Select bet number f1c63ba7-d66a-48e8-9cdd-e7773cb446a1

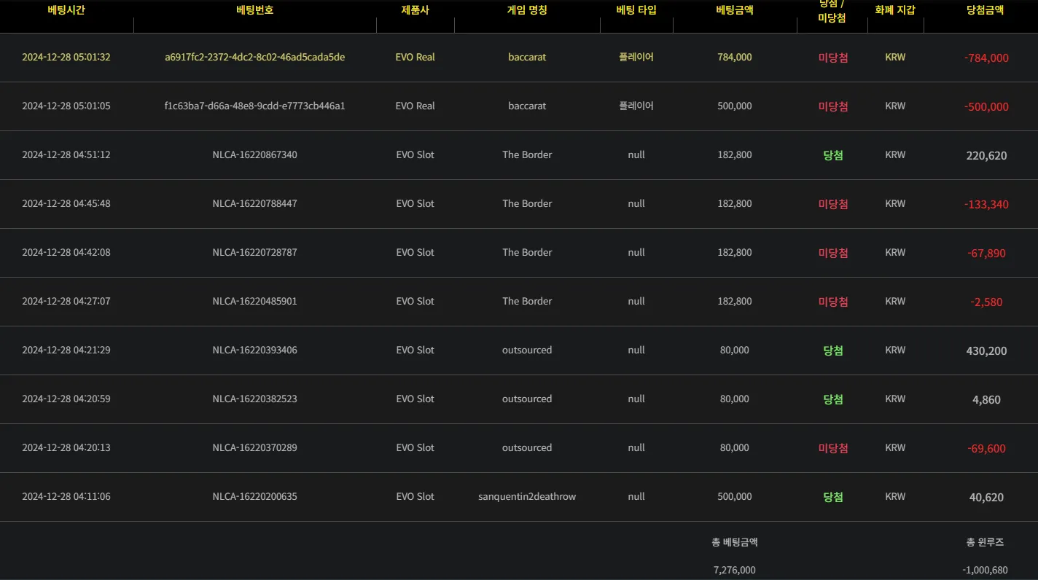coord(255,106)
